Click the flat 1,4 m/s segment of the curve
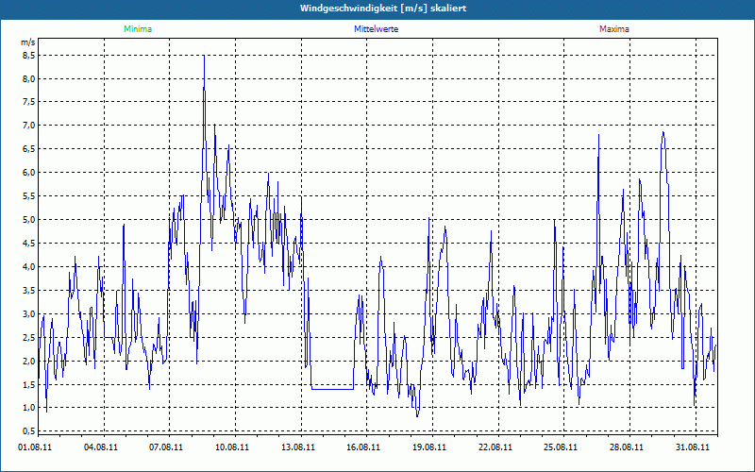755x472 pixels. [x=332, y=389]
